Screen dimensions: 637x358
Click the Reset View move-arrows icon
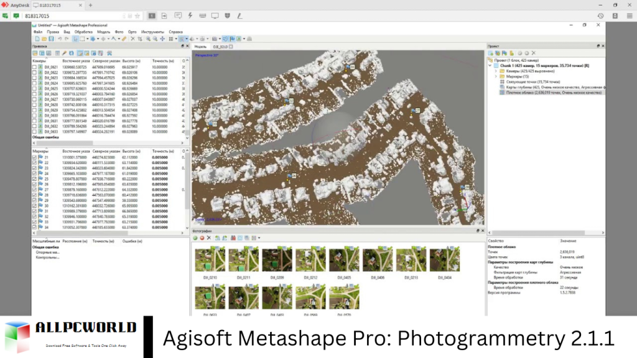[162, 39]
